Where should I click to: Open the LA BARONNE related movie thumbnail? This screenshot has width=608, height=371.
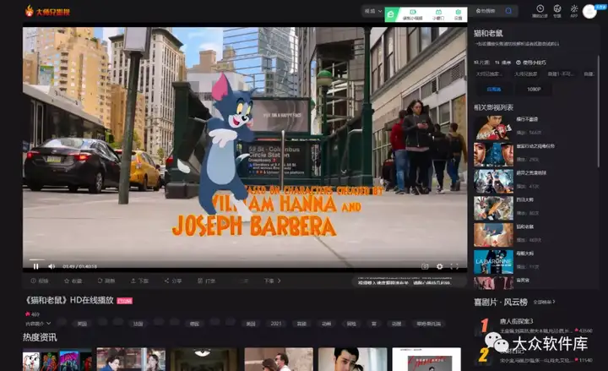tap(493, 262)
